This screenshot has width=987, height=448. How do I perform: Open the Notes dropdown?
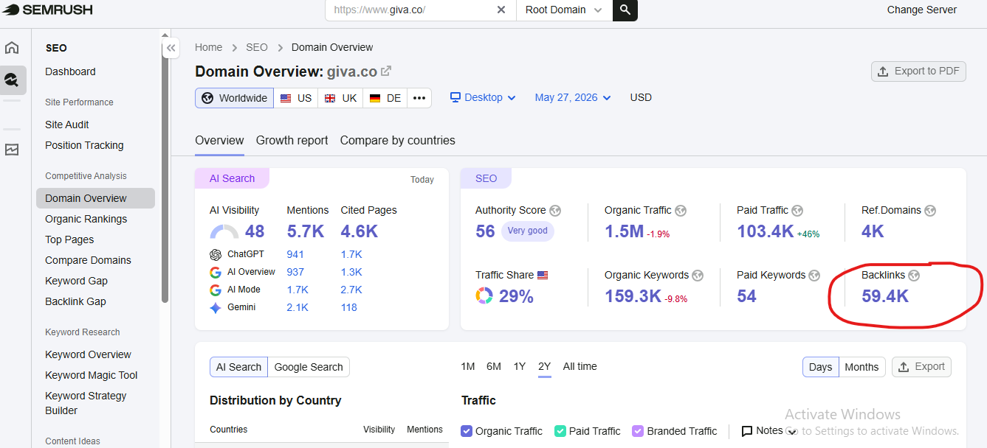click(x=769, y=431)
